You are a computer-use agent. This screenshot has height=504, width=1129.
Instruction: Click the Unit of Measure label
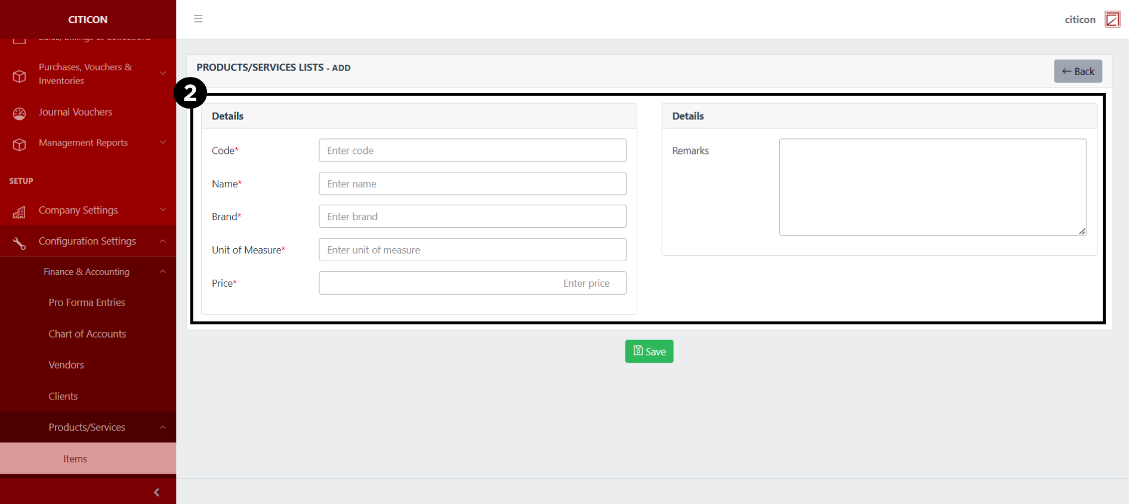tap(248, 250)
